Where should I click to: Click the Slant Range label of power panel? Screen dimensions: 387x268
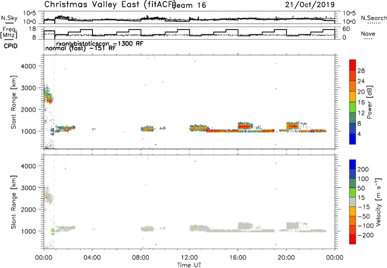14,102
